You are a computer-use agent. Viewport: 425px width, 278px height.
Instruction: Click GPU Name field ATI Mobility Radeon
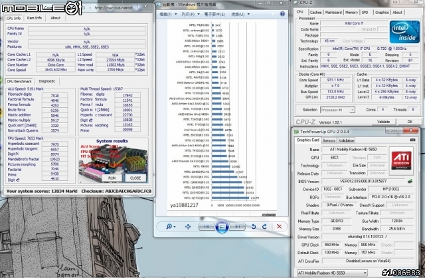(x=354, y=150)
